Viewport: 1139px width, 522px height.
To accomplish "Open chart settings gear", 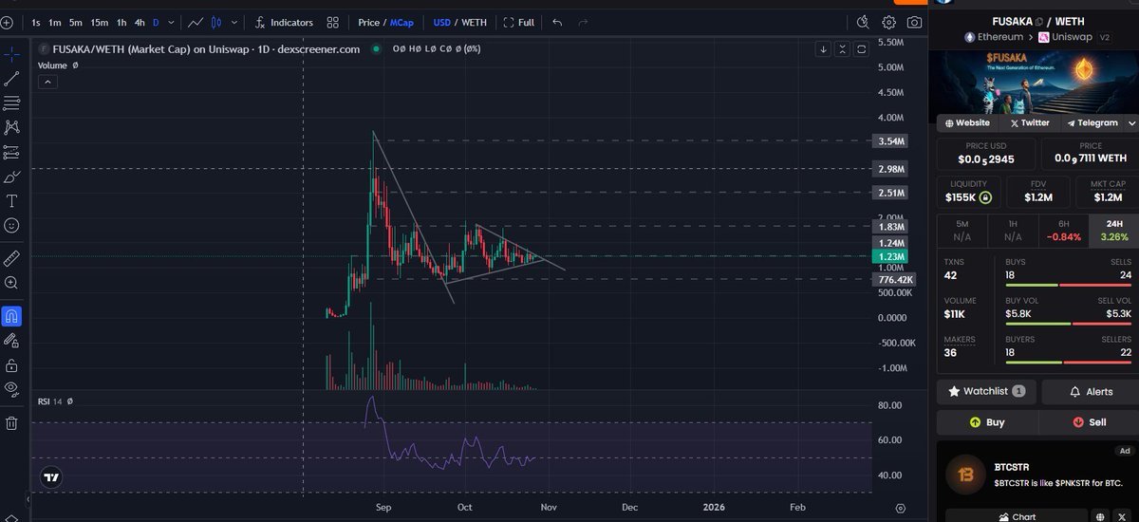I will 888,22.
